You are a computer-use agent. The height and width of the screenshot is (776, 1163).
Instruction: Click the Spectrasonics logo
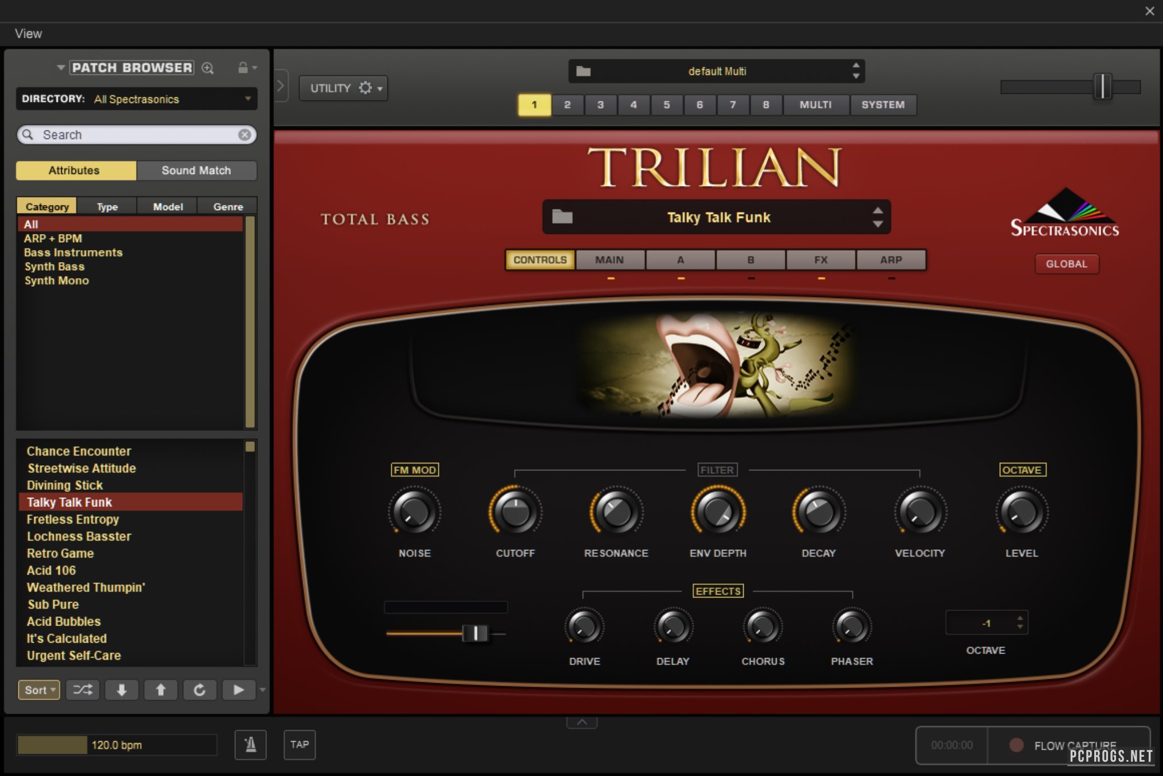1064,213
